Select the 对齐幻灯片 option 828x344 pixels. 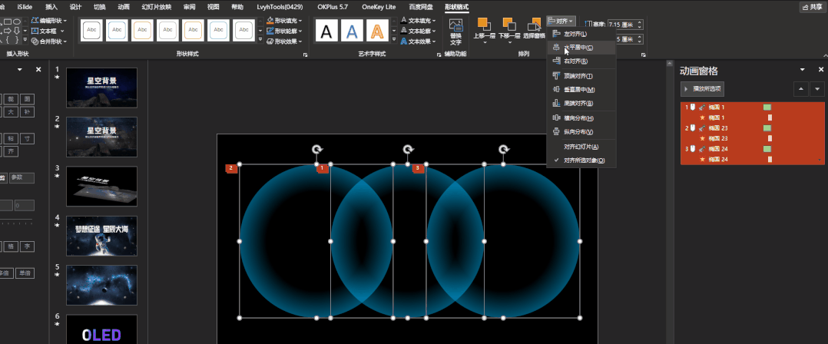point(581,147)
